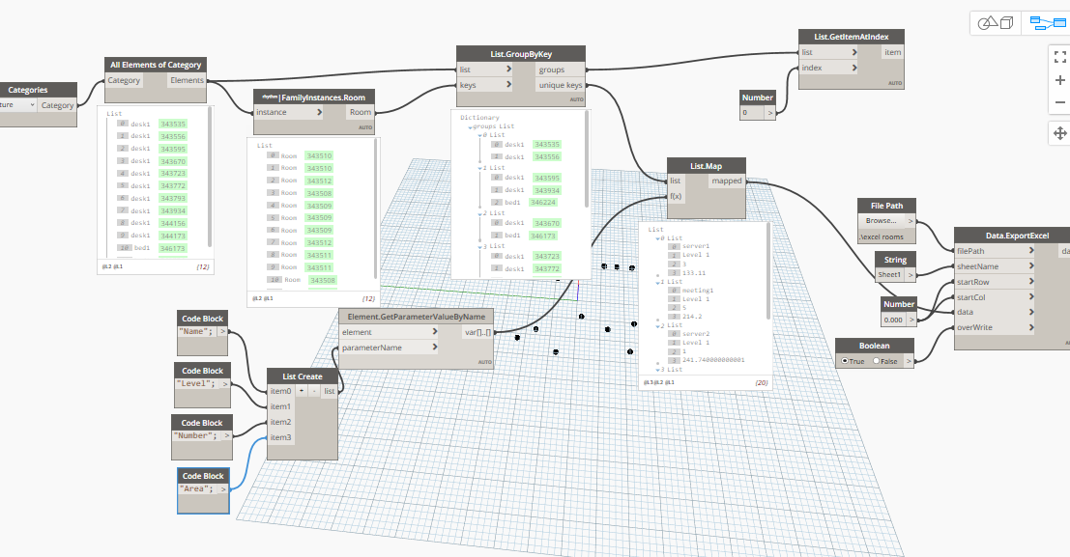Click the Elements output port
Screen dimensions: 1070x557
pyautogui.click(x=187, y=80)
